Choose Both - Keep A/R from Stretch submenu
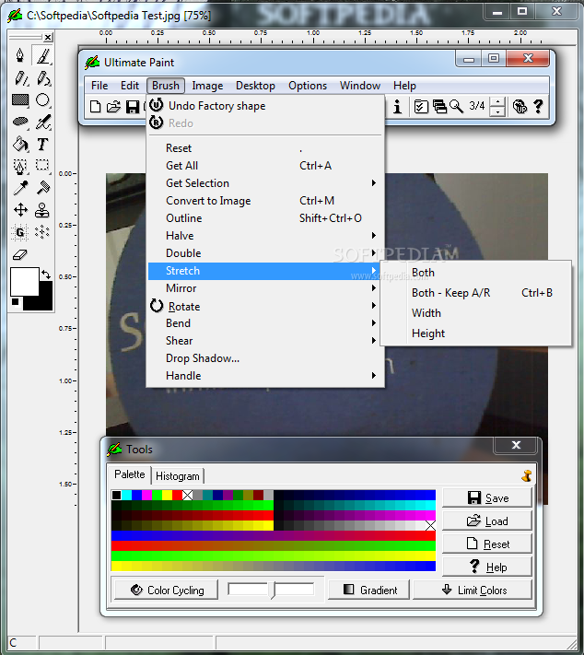Screen dimensions: 584x655 click(476, 293)
